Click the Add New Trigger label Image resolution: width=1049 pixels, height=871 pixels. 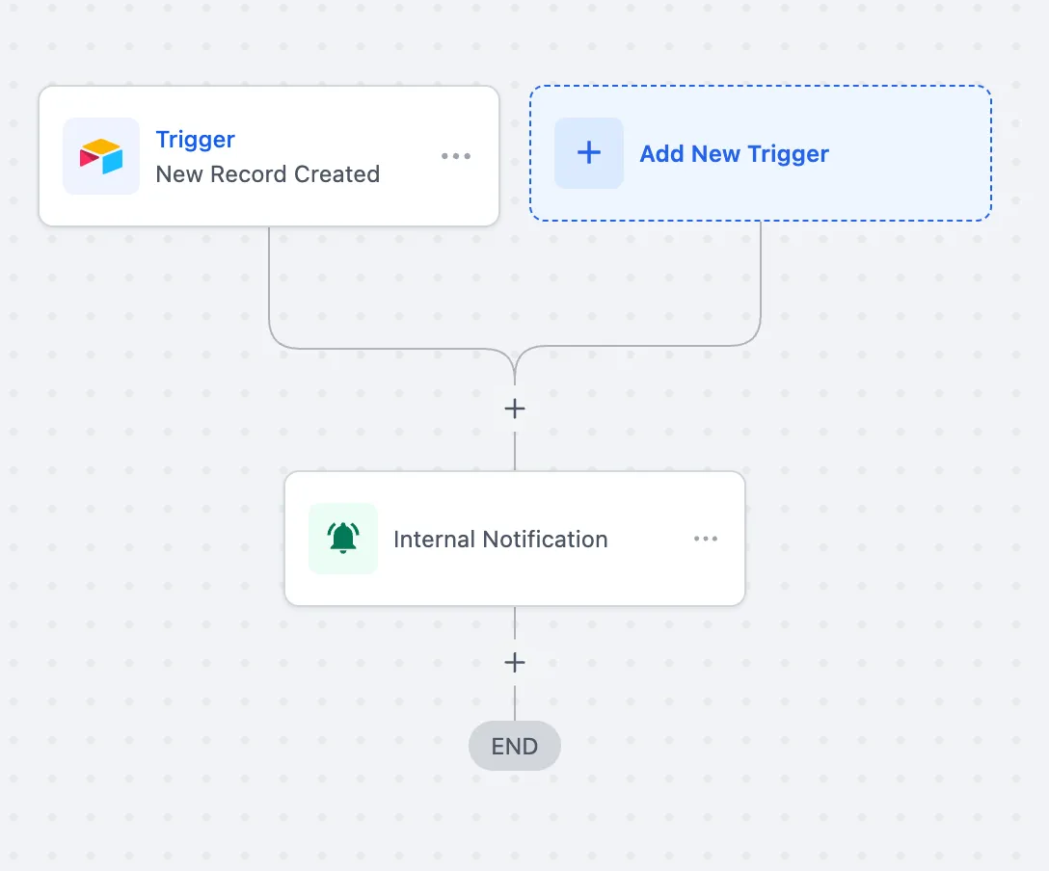[734, 154]
